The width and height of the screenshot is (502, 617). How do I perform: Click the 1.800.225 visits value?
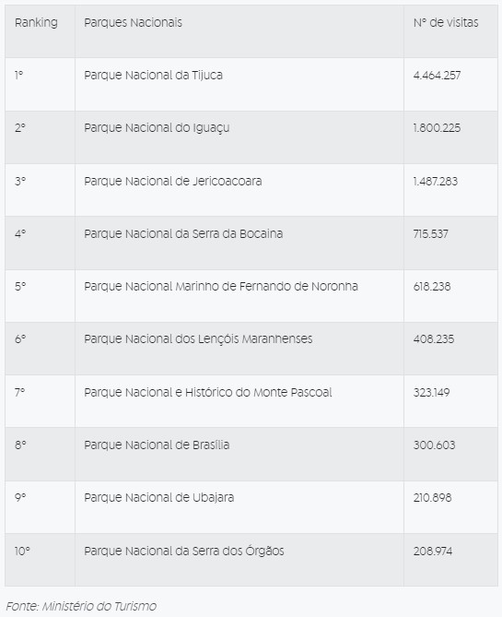coord(437,128)
